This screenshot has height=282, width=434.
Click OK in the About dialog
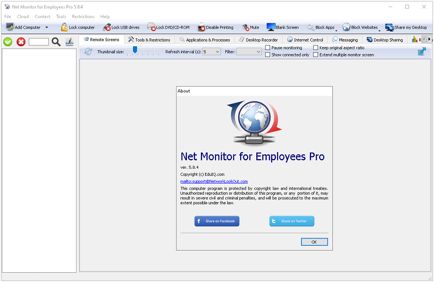pyautogui.click(x=314, y=242)
